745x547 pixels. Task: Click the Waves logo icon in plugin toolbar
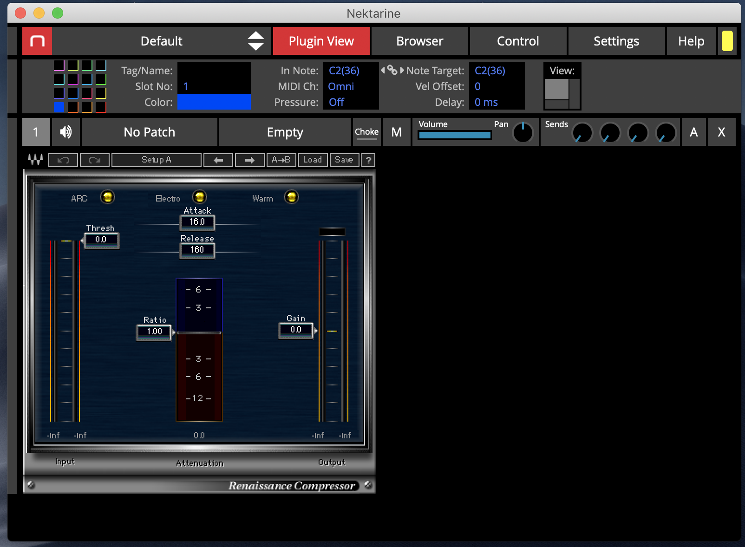[x=35, y=160]
